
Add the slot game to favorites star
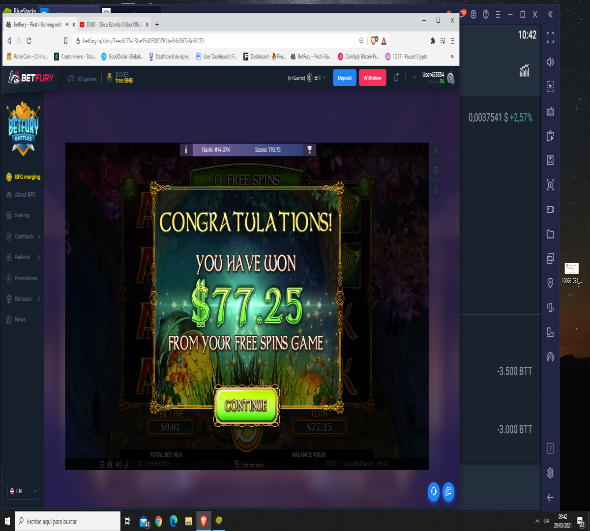pos(436,190)
